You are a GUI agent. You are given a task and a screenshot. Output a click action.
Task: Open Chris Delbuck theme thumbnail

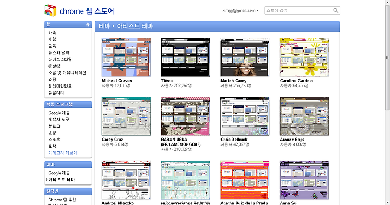pyautogui.click(x=245, y=116)
